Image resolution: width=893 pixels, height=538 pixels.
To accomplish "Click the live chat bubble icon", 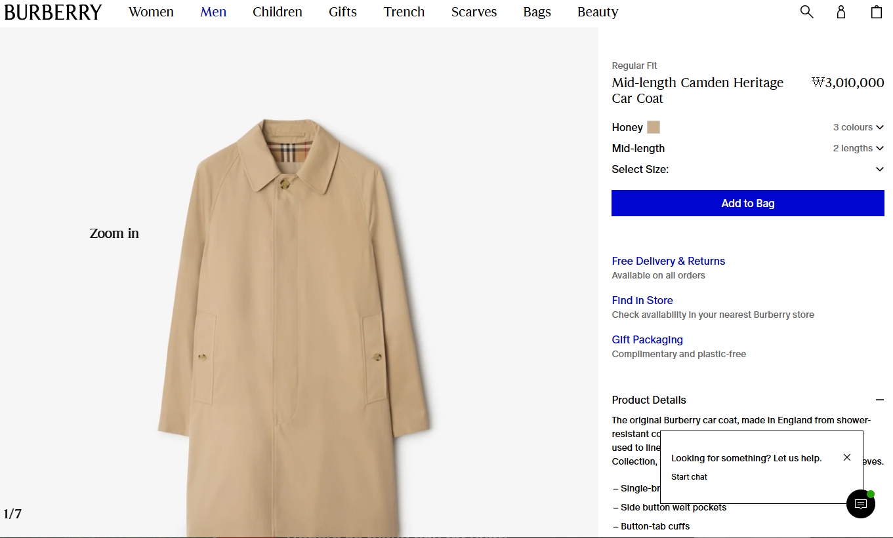I will [x=861, y=504].
